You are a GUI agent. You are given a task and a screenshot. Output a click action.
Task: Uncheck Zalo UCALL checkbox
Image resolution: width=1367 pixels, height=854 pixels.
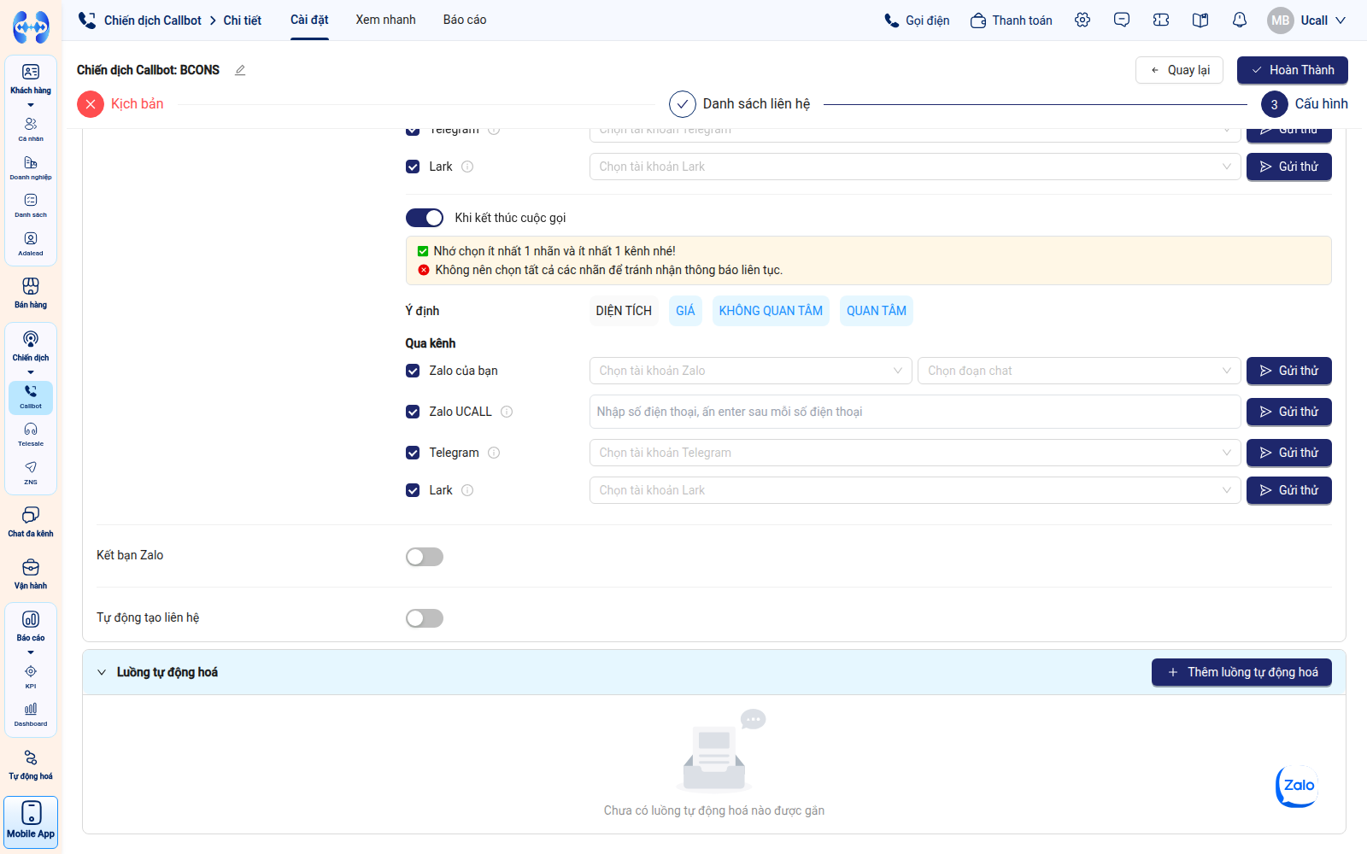pos(413,412)
